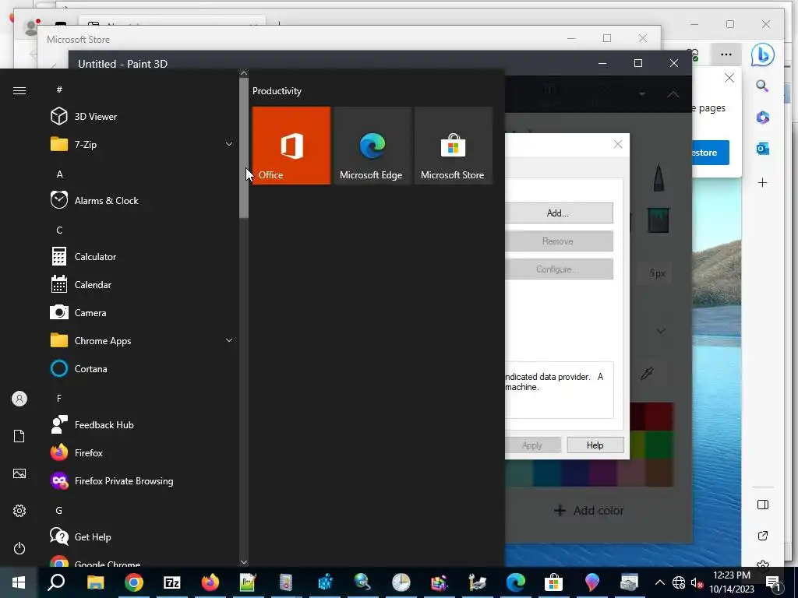Click the letter C group header
The image size is (798, 598).
tap(59, 230)
